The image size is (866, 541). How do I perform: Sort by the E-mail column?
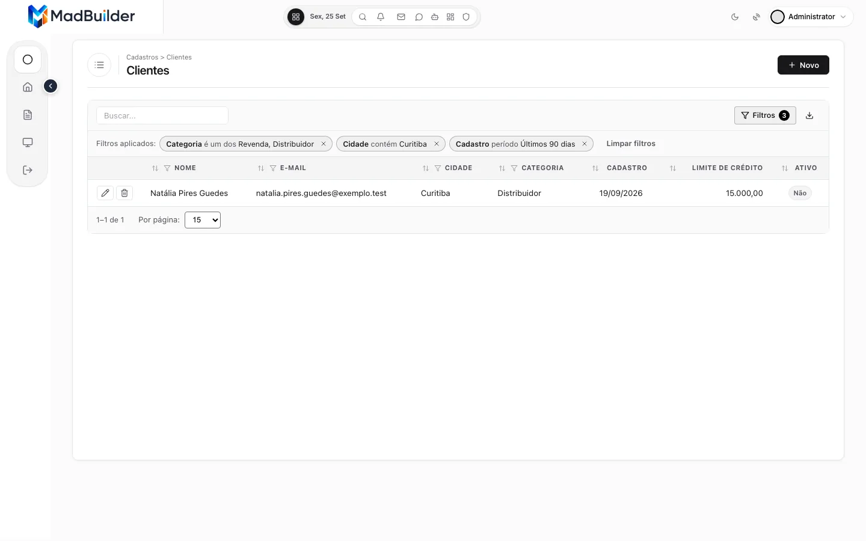pyautogui.click(x=261, y=168)
